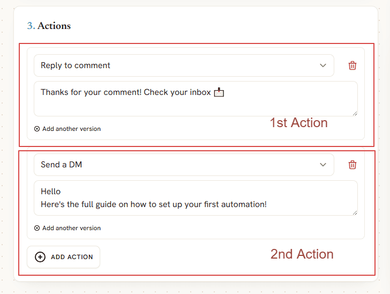
Task: Delete the Send a DM action
Action: (352, 165)
